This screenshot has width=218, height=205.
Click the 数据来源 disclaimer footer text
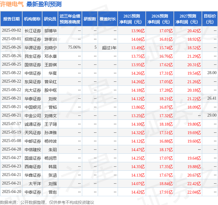[47, 202]
